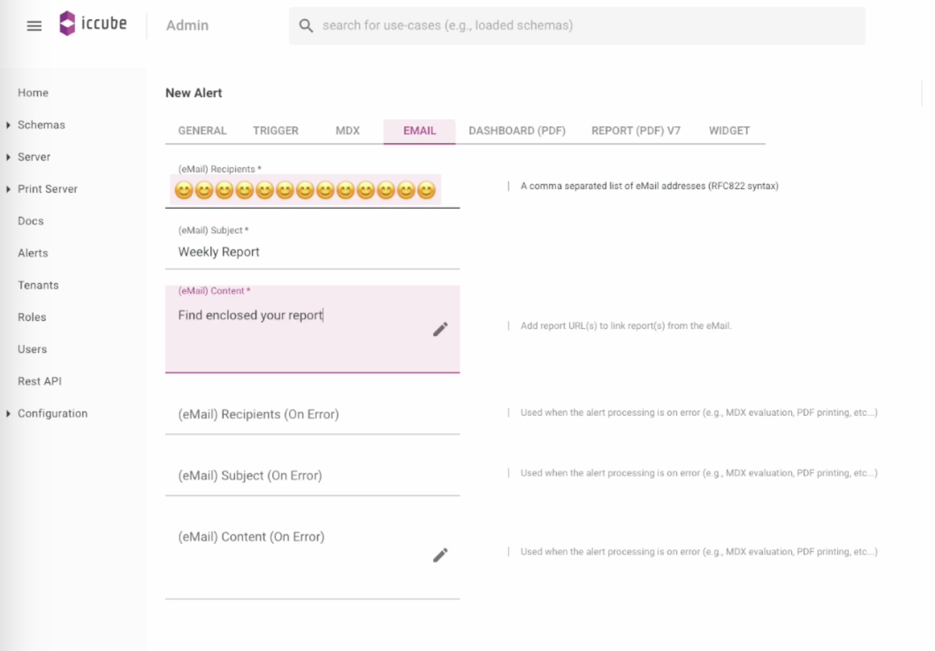The height and width of the screenshot is (651, 935).
Task: Click the 'New Alert' heading
Action: tap(194, 93)
